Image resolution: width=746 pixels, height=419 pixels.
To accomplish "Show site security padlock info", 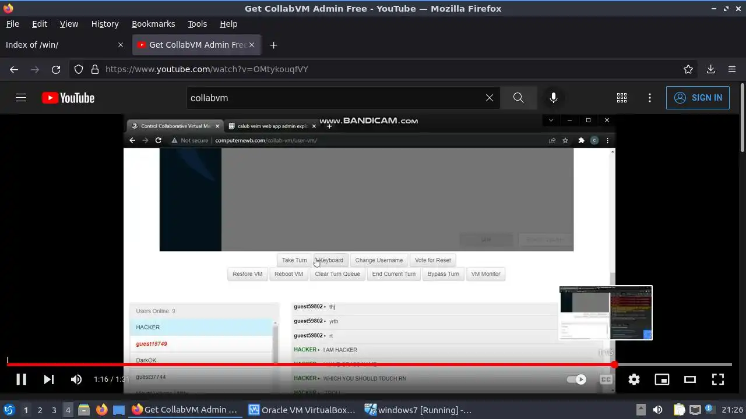I will [x=95, y=69].
